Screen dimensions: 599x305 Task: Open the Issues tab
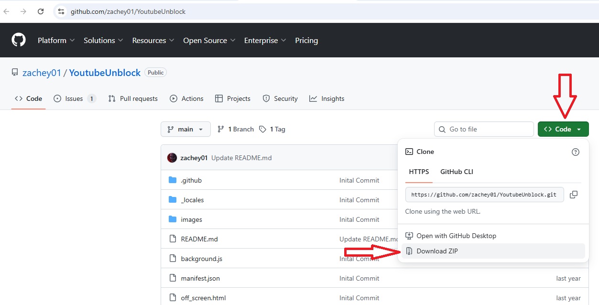74,98
